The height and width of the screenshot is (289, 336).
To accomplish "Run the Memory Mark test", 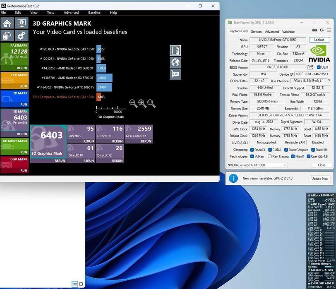I will 24,152.
